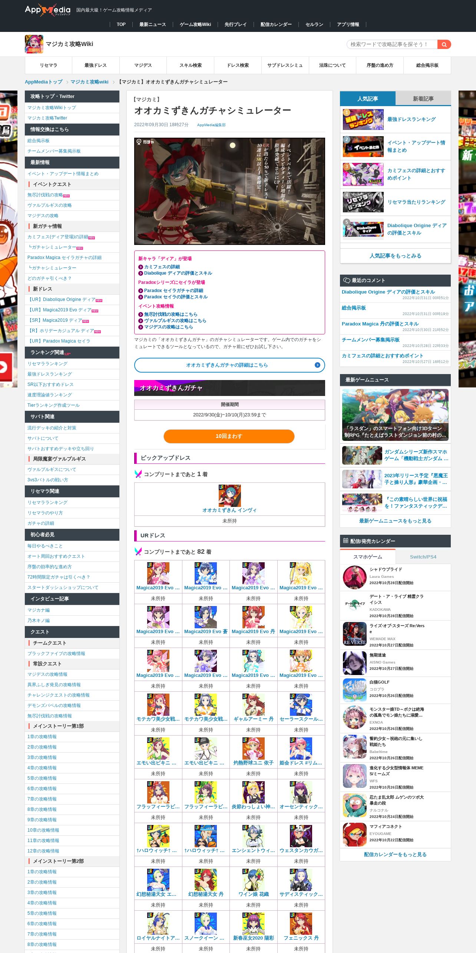
Task: Open the 炎節わっしょい神 dress icon
Action: coord(253,792)
